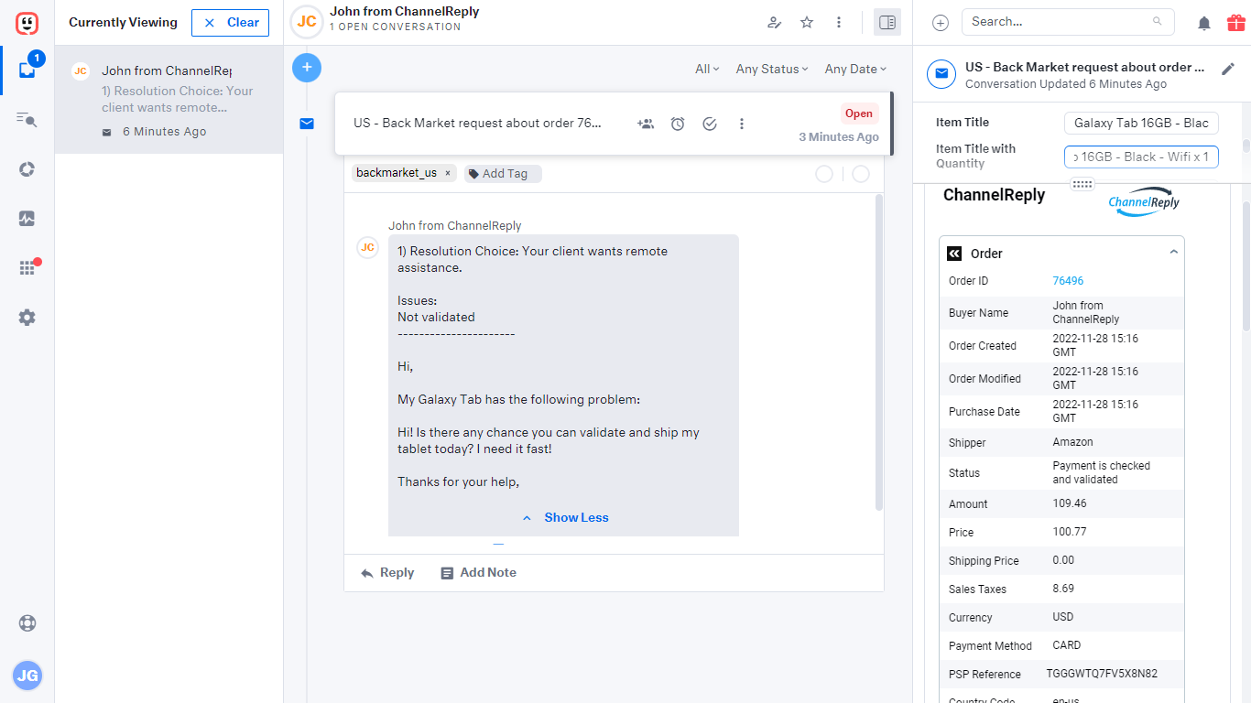Edit conversation details with pencil icon

pyautogui.click(x=1228, y=70)
